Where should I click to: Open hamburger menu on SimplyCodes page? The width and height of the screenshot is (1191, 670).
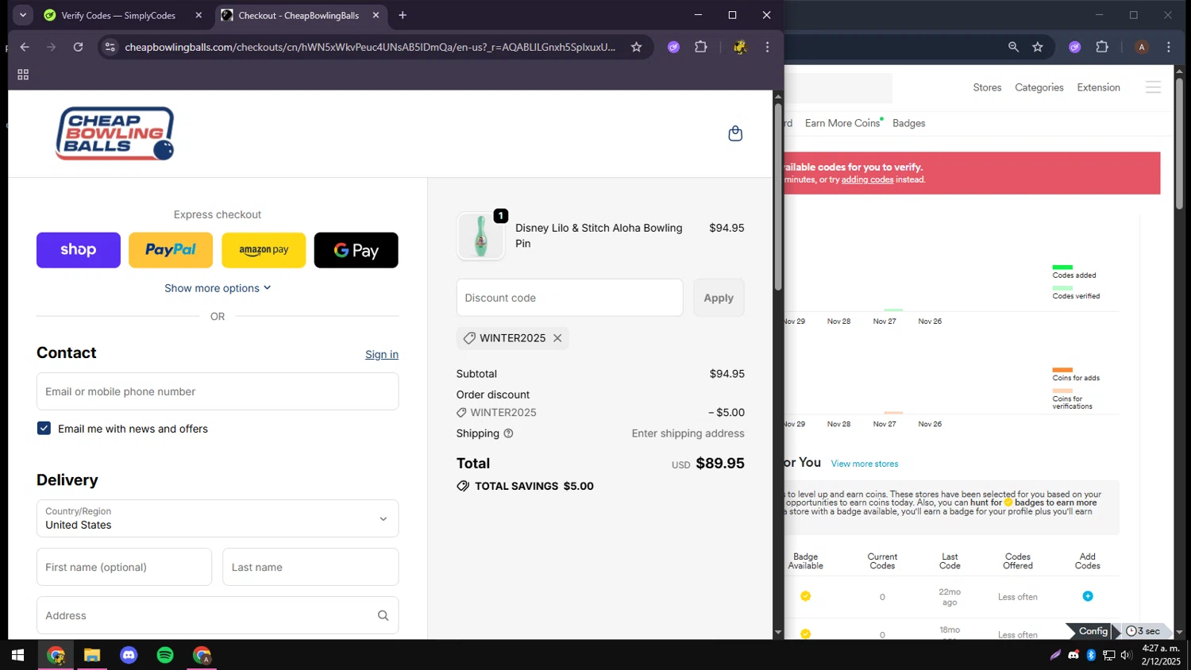pos(1153,87)
